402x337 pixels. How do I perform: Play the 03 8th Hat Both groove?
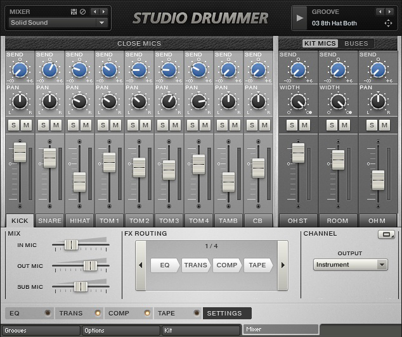(300, 18)
